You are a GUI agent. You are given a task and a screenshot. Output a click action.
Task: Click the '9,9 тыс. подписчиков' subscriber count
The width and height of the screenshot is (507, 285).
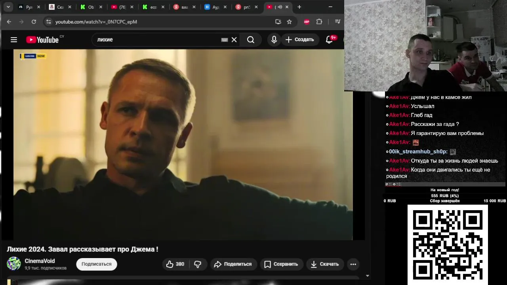pos(46,268)
